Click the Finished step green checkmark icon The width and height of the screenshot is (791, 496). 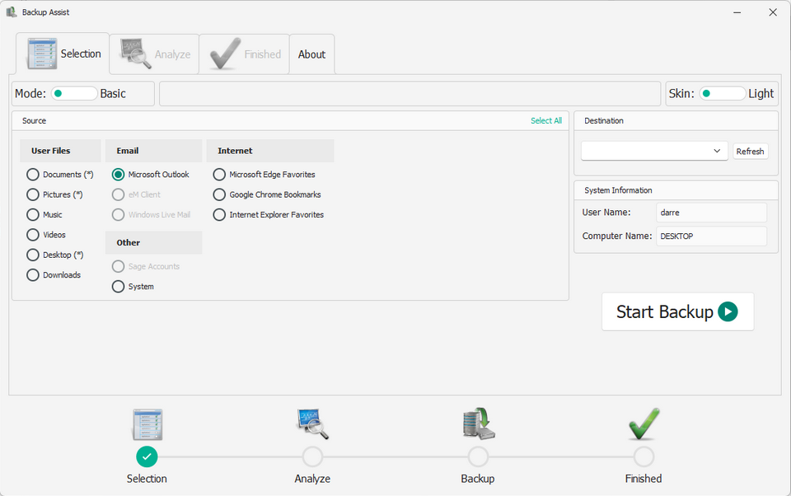644,423
